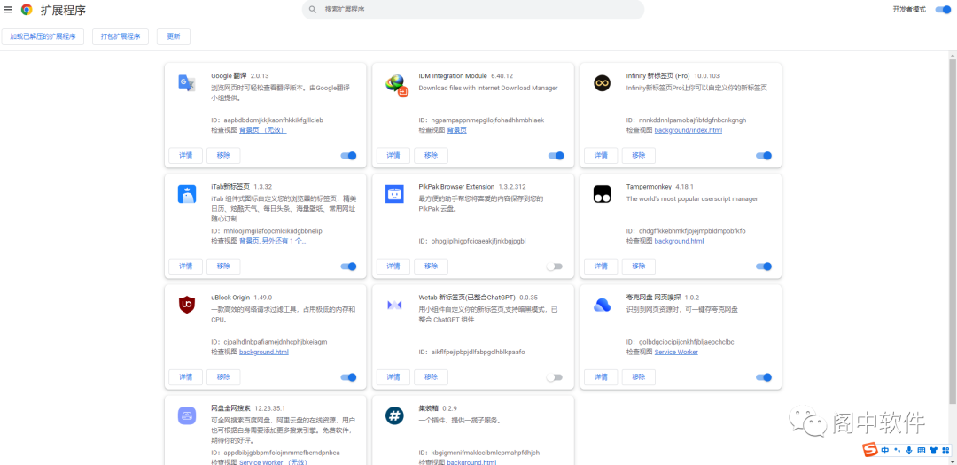Click the page vertical scrollbar

[x=953, y=232]
